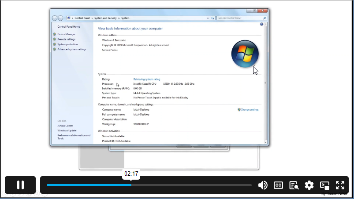Click the Back navigation button

(x=55, y=18)
